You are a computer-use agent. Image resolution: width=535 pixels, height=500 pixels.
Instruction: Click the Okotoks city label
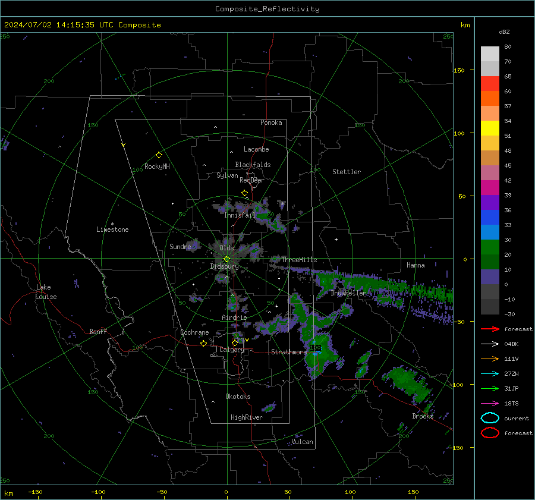238,397
